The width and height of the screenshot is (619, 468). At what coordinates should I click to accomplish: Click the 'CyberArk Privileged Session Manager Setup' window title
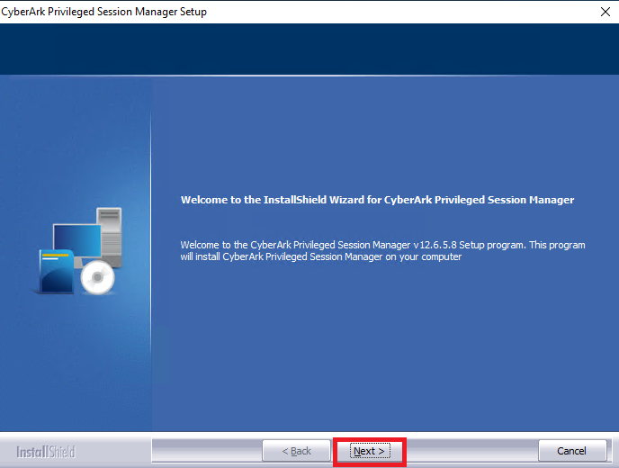pyautogui.click(x=103, y=12)
